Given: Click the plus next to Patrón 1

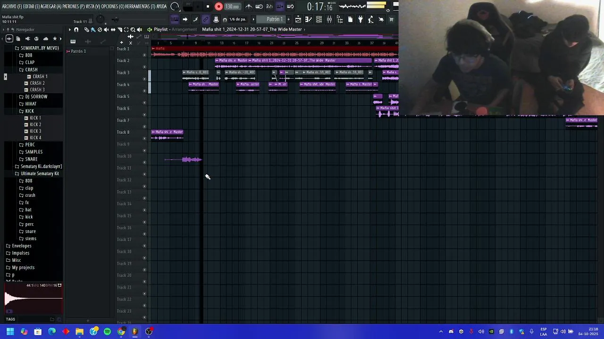Looking at the screenshot, I should click(288, 19).
